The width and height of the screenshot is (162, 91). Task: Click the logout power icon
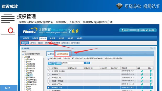[x=147, y=30]
